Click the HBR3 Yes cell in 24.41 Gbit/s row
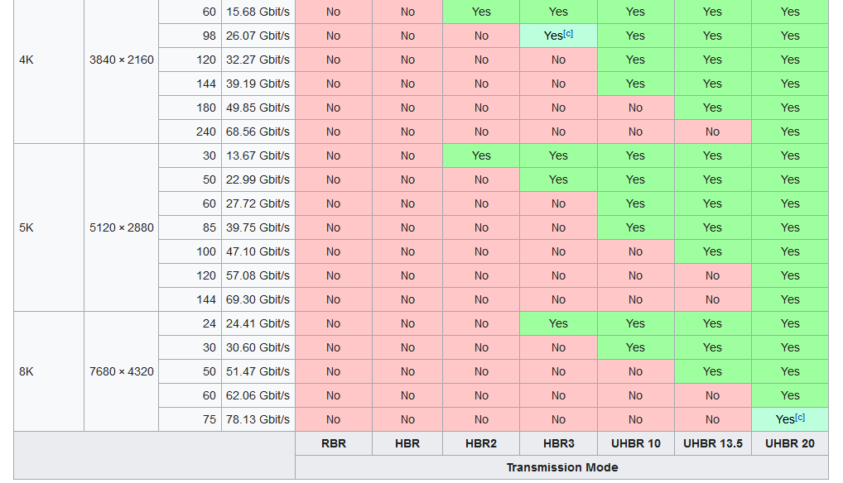 click(559, 323)
